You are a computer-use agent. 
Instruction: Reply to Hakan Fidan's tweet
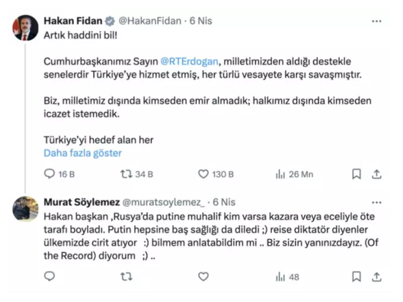click(49, 174)
